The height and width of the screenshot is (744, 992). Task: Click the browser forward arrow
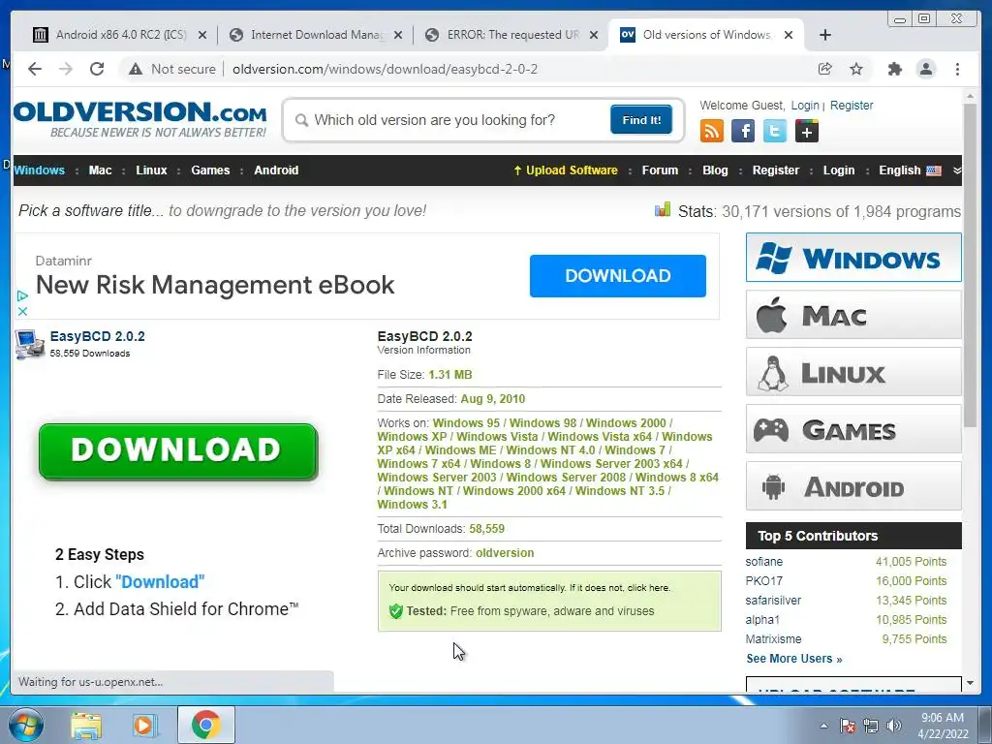click(x=66, y=69)
